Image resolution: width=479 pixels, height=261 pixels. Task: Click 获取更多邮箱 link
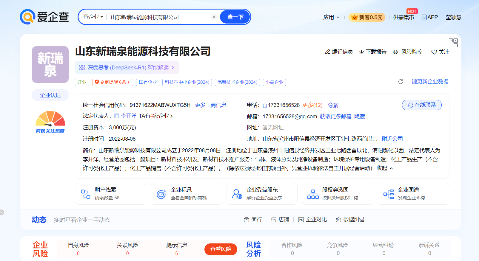coord(335,116)
